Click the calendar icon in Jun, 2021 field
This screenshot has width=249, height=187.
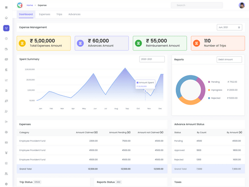point(239,27)
